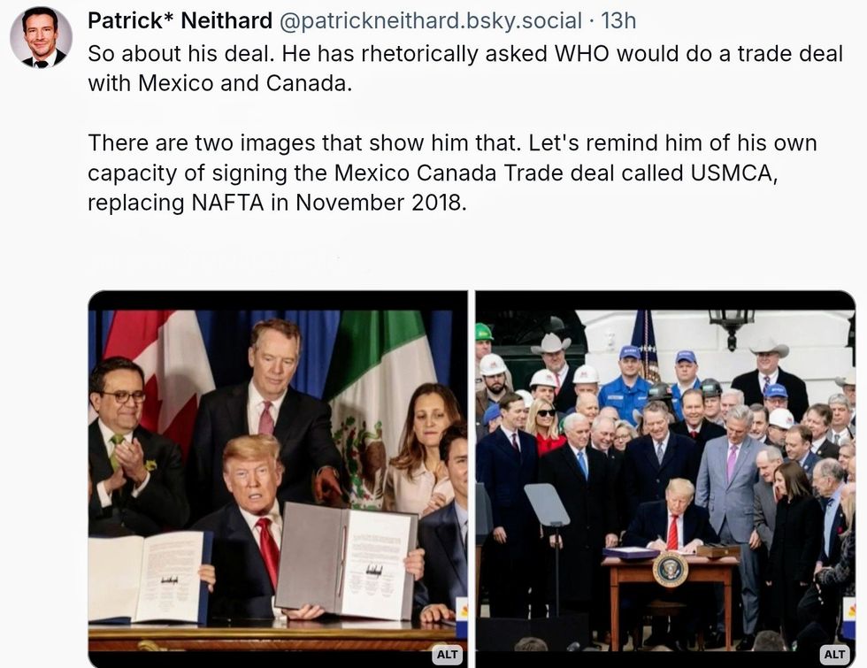
Task: Show ALT text for the right photo
Action: point(835,655)
